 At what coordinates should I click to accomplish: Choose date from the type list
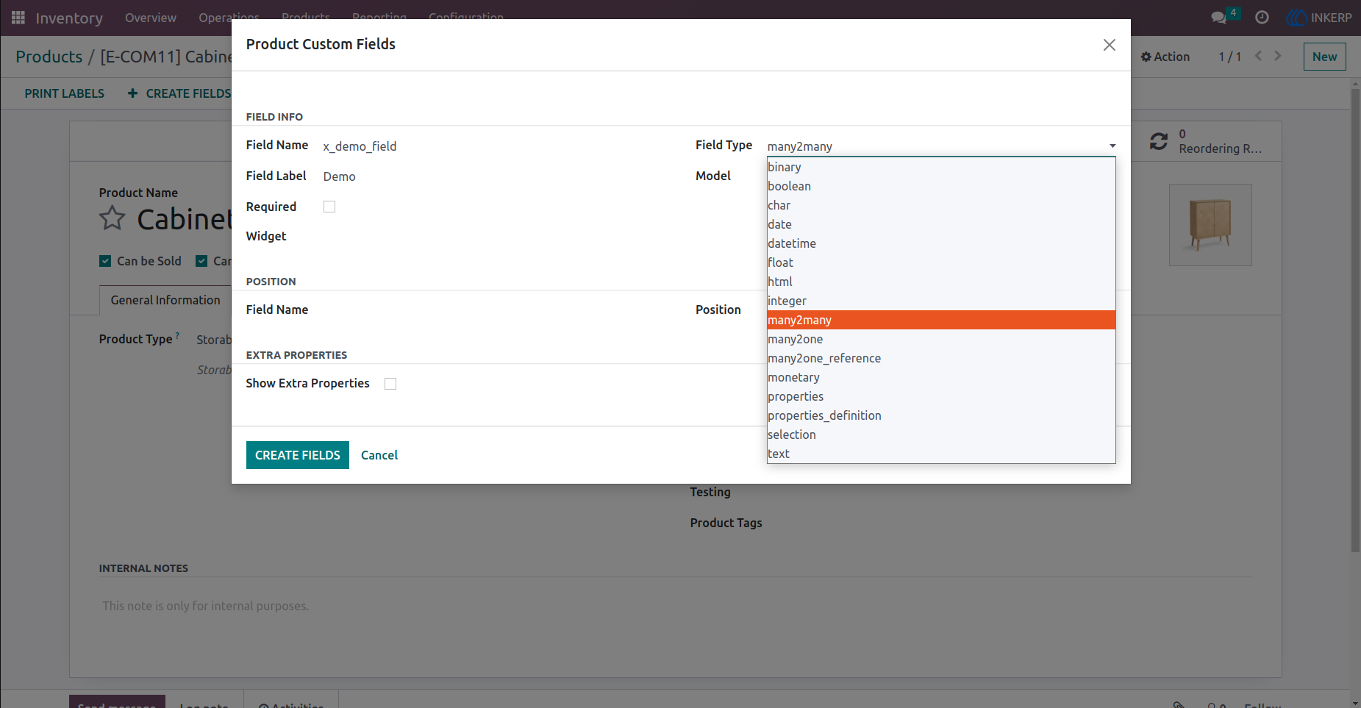pyautogui.click(x=941, y=224)
